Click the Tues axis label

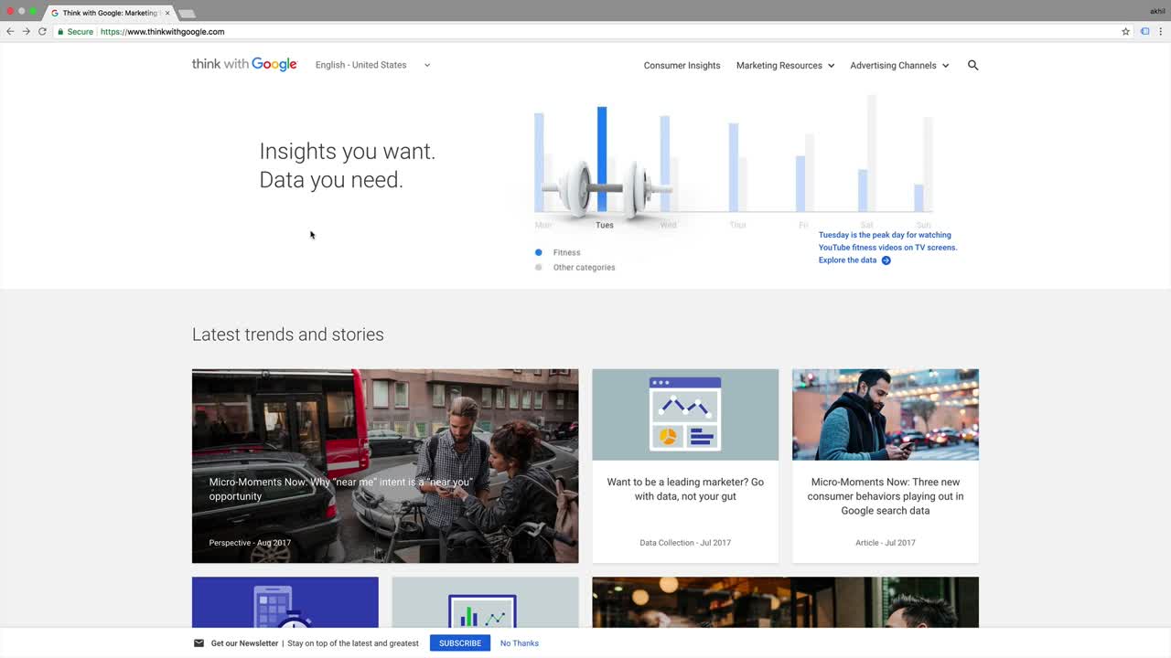pyautogui.click(x=605, y=225)
